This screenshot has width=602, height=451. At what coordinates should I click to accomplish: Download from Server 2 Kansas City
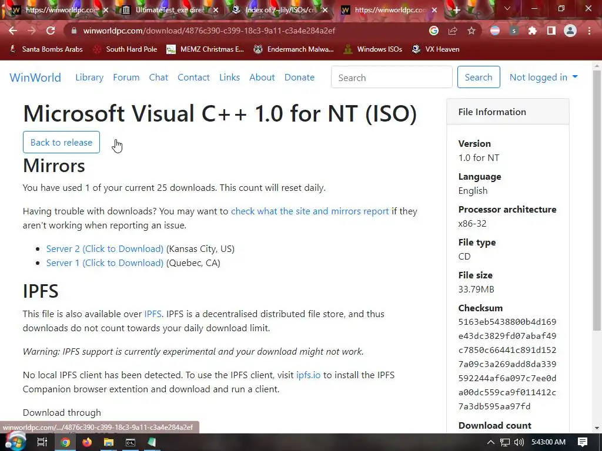[105, 249]
